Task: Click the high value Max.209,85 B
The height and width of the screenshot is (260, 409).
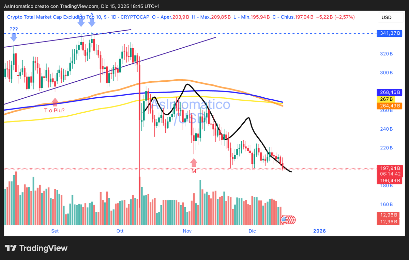Action: point(215,17)
